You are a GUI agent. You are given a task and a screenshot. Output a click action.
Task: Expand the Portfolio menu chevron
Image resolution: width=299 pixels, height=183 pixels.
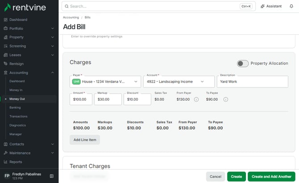(x=53, y=29)
